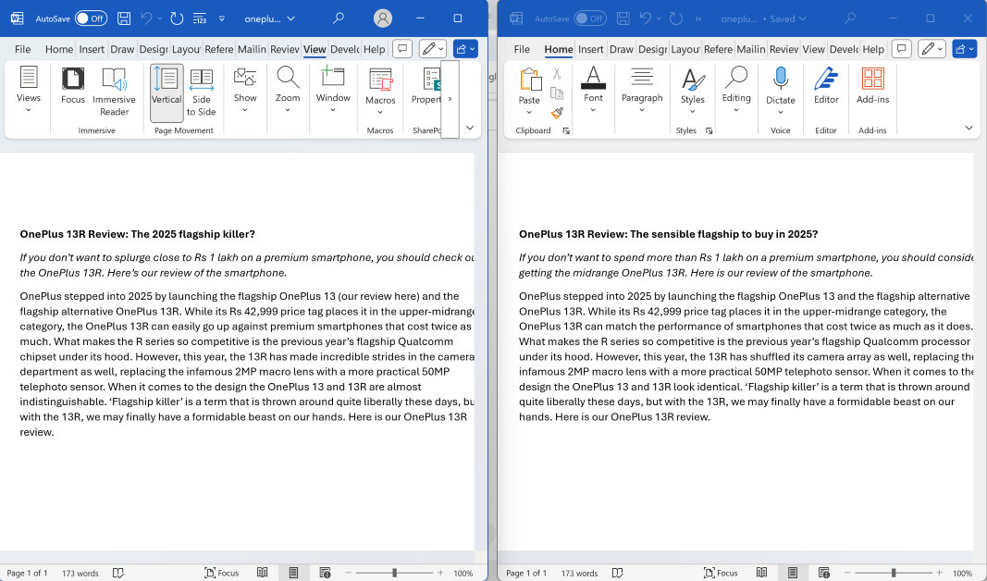Screen dimensions: 987x581
Task: Switch to Web Layout in right status bar
Action: click(824, 573)
